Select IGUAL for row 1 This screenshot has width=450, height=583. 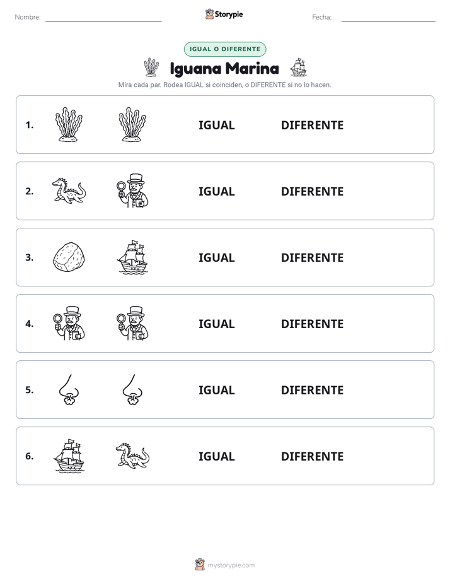[x=216, y=126]
